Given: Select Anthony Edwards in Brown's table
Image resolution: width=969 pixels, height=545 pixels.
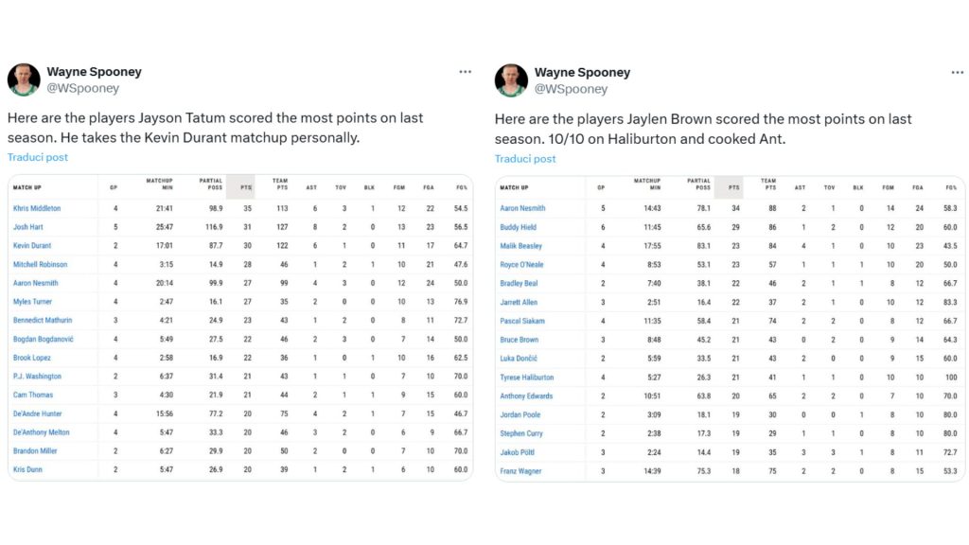Looking at the screenshot, I should (526, 396).
